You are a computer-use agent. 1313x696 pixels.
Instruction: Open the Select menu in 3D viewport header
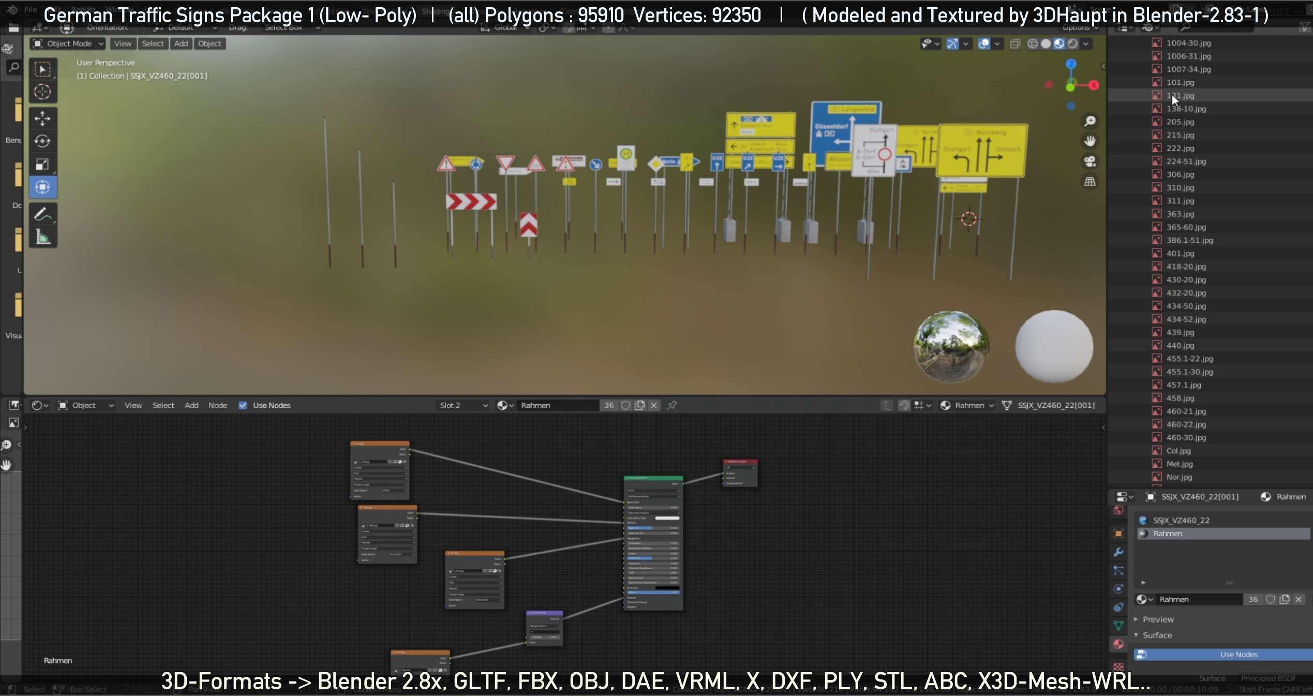[153, 44]
